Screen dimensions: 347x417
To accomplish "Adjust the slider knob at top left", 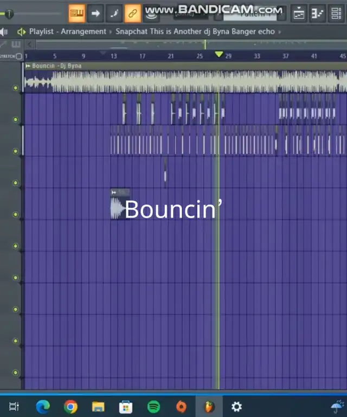I will click(9, 14).
